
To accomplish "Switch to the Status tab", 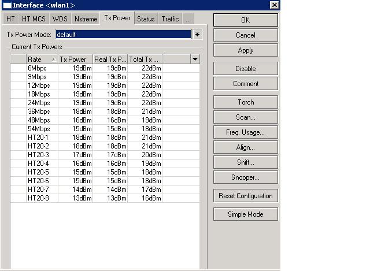I will tap(146, 19).
